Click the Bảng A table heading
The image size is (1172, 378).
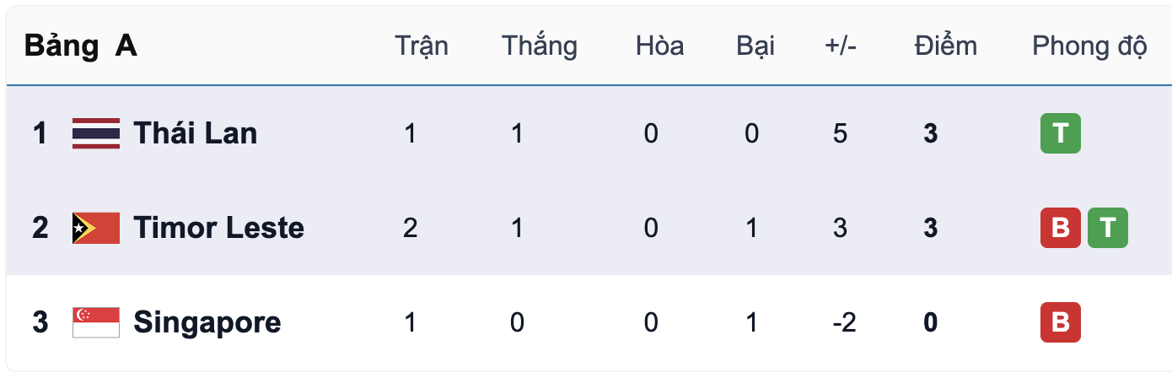80,46
